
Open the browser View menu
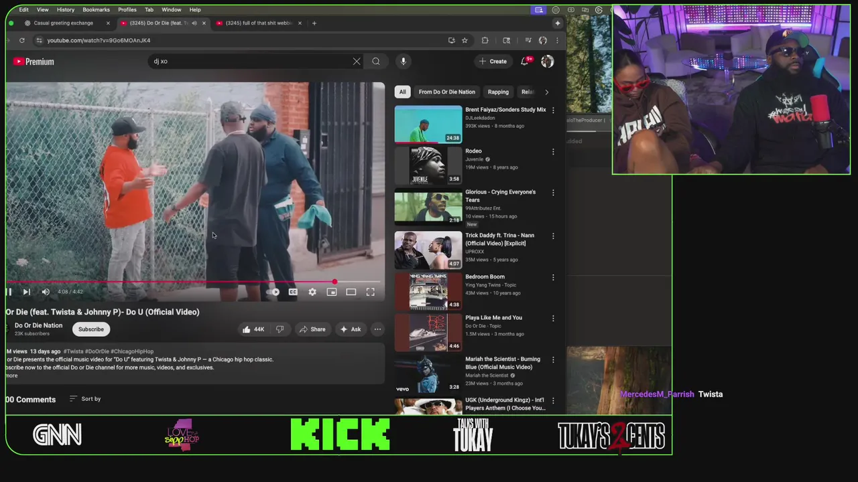(x=42, y=9)
